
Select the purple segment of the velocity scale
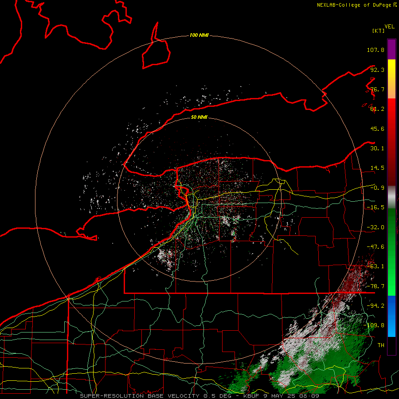click(x=391, y=49)
